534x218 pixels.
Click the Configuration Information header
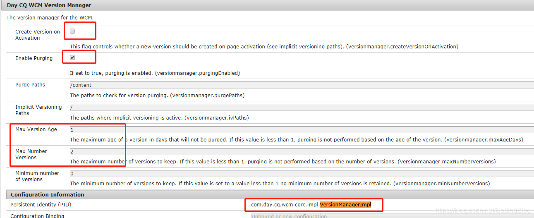[x=47, y=194]
